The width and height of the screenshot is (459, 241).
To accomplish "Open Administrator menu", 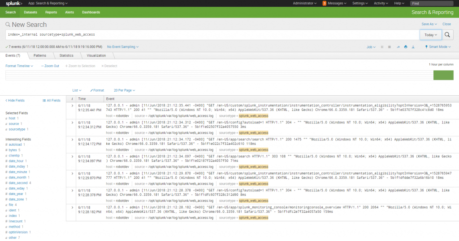I will [305, 3].
